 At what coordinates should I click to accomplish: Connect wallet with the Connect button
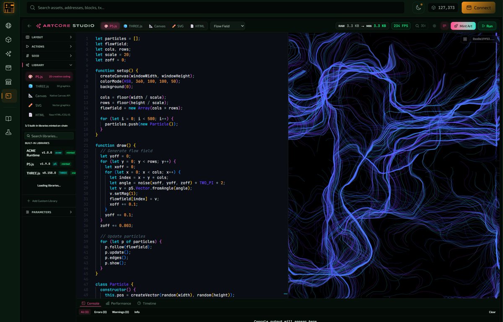[x=478, y=8]
